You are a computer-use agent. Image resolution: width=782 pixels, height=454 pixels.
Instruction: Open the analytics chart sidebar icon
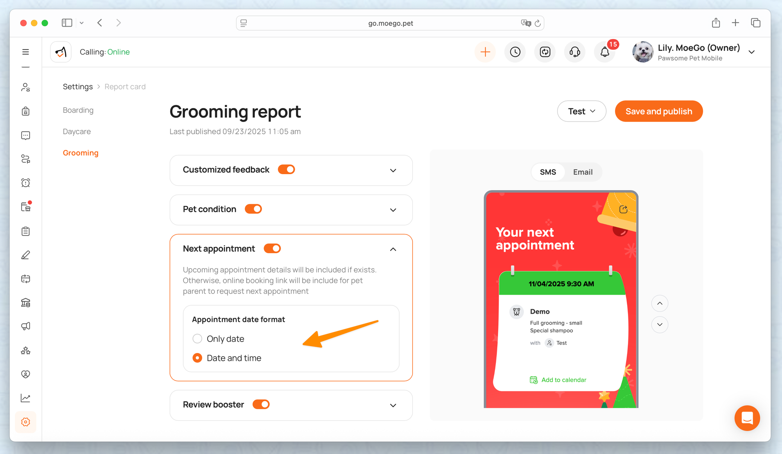tap(26, 398)
